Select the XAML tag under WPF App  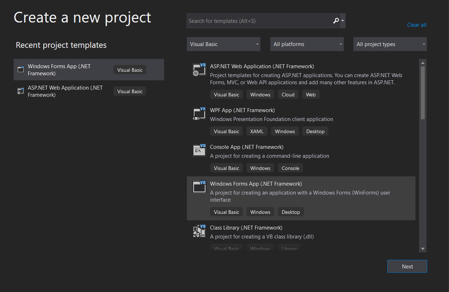click(256, 131)
